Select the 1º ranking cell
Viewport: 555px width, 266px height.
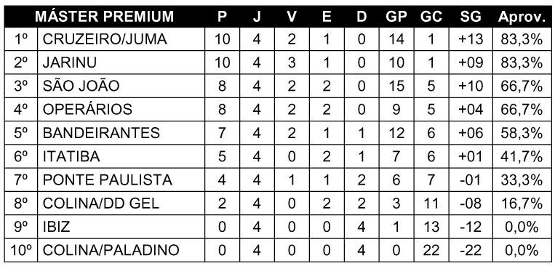[x=21, y=39]
